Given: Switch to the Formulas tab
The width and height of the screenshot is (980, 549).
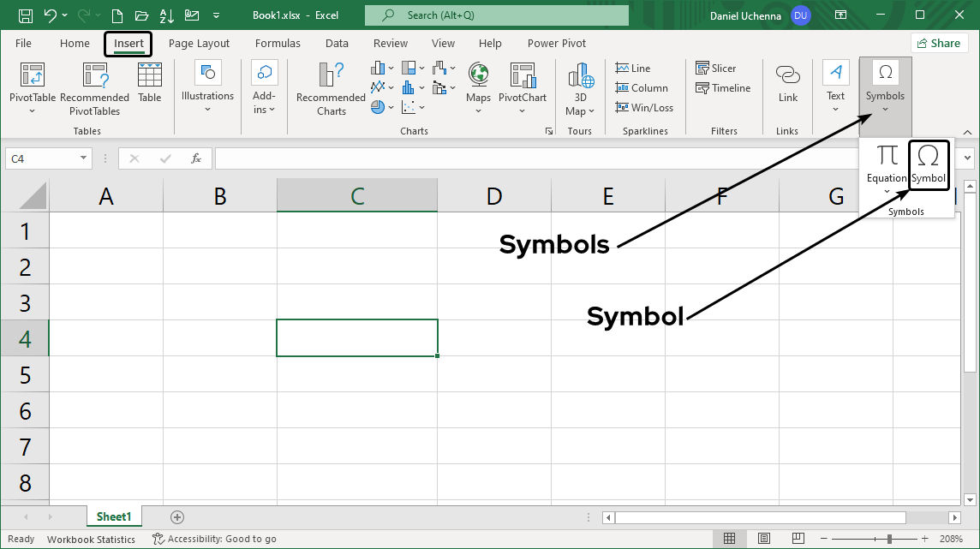Looking at the screenshot, I should (x=278, y=43).
